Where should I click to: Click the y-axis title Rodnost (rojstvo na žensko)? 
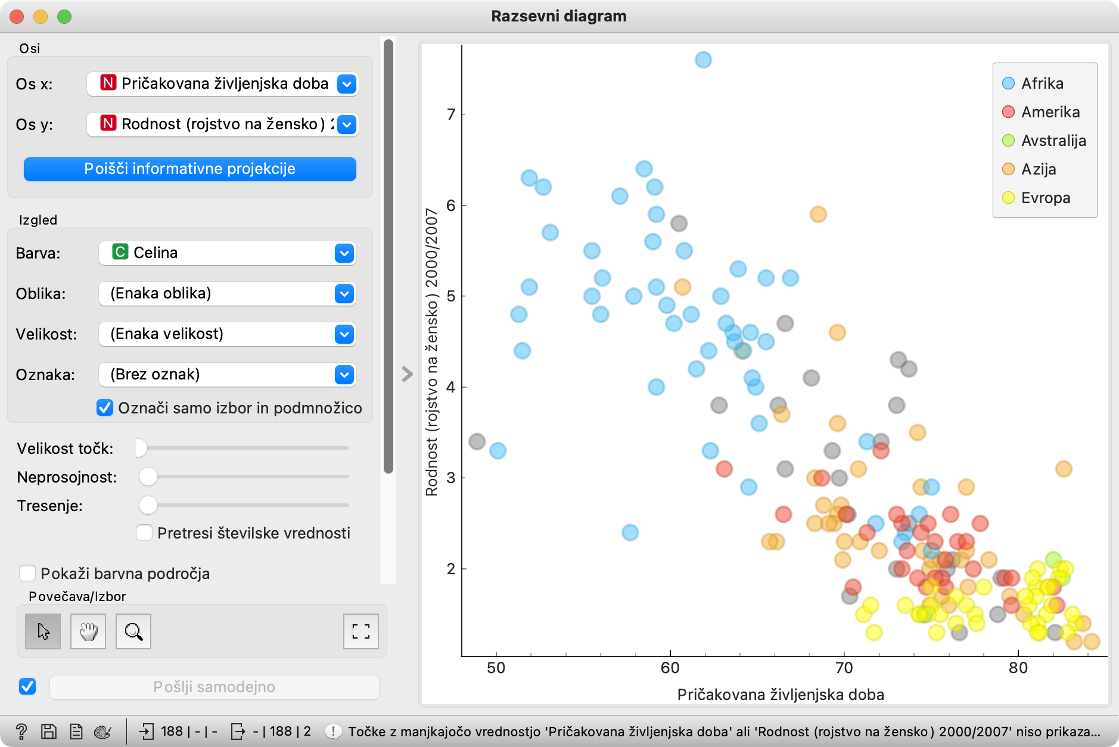point(431,352)
